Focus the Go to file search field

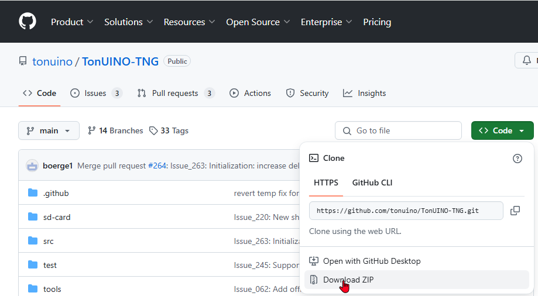(398, 130)
